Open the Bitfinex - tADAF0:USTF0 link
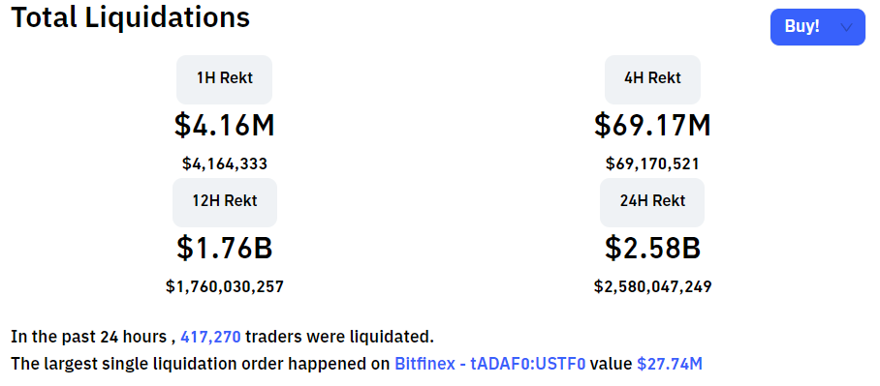Image resolution: width=880 pixels, height=386 pixels. [x=490, y=364]
